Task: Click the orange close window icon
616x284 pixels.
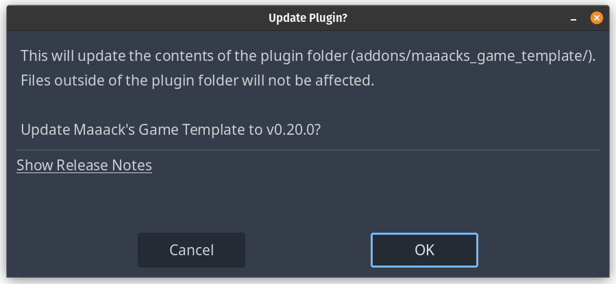Action: 596,18
